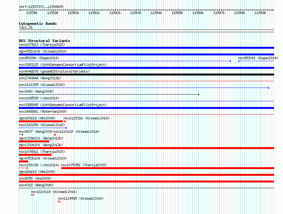
Task: Click the blue esv3388945 variant bar
Action: pos(146,108)
